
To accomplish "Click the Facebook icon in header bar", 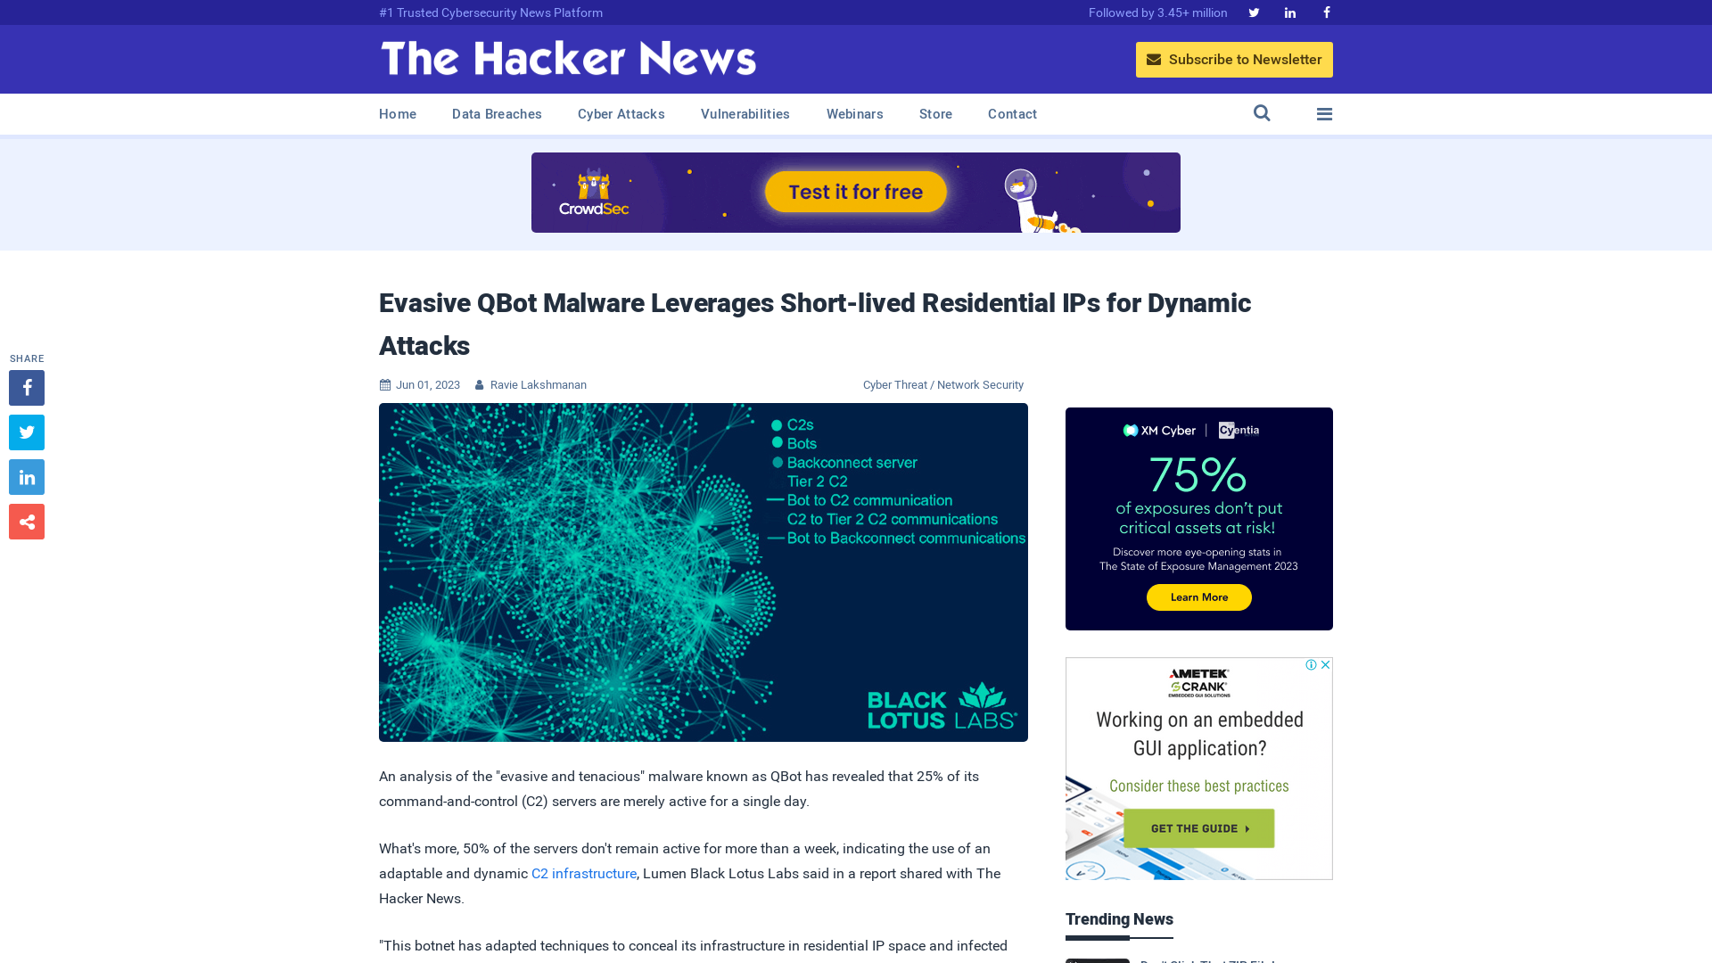I will [1325, 12].
